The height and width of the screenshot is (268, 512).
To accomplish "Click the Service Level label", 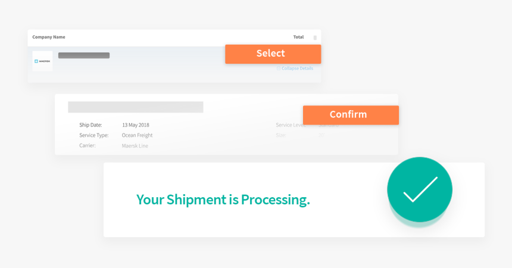I will coord(291,125).
